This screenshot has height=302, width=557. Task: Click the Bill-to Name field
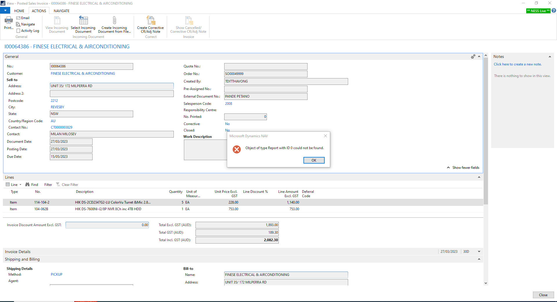[286, 275]
